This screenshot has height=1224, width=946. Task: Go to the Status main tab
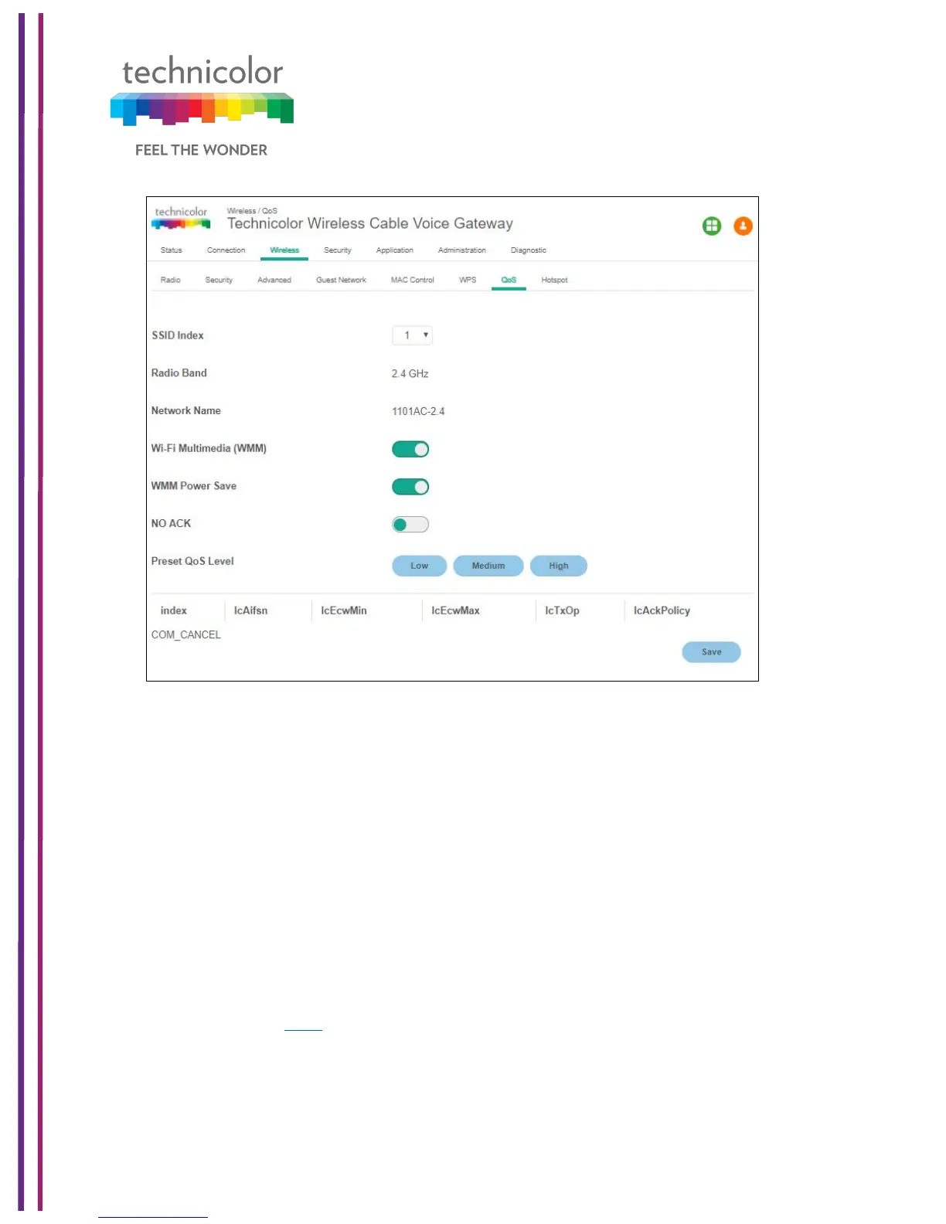[x=172, y=250]
